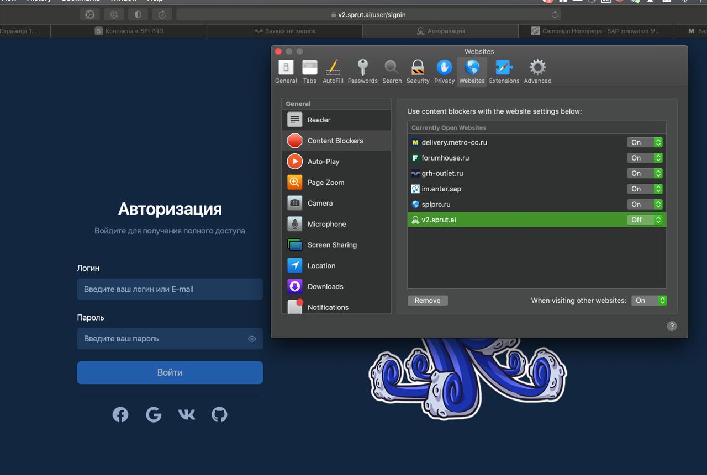Open the Security preferences pane
The width and height of the screenshot is (707, 475).
[418, 72]
